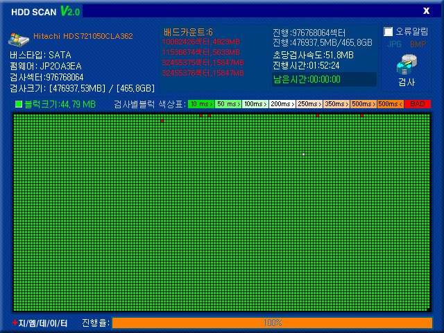Select the 500ms > color legend swatch
Screen dimensions: 444x333
[364, 104]
